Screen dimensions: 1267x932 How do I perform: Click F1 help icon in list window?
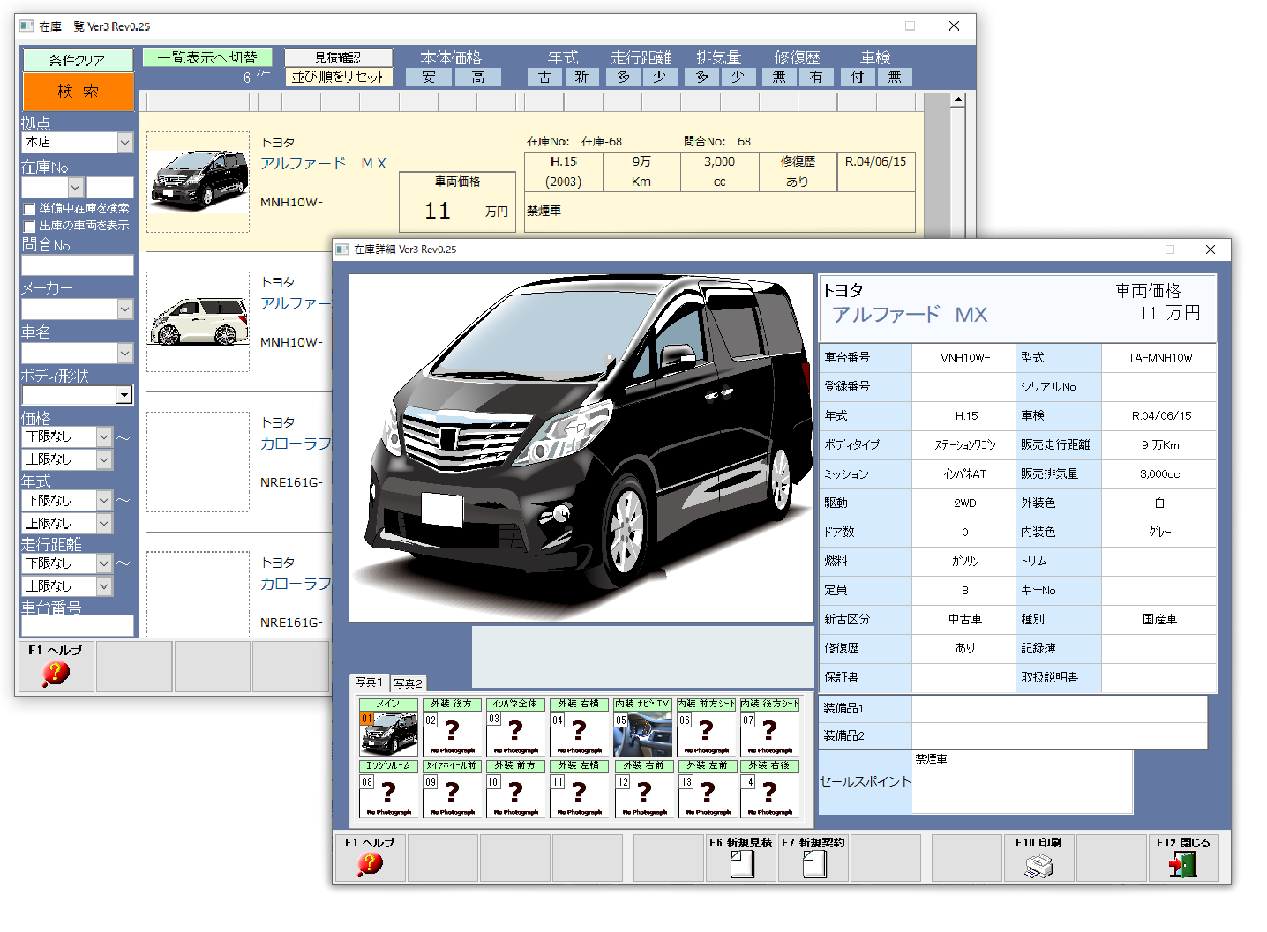(x=55, y=674)
